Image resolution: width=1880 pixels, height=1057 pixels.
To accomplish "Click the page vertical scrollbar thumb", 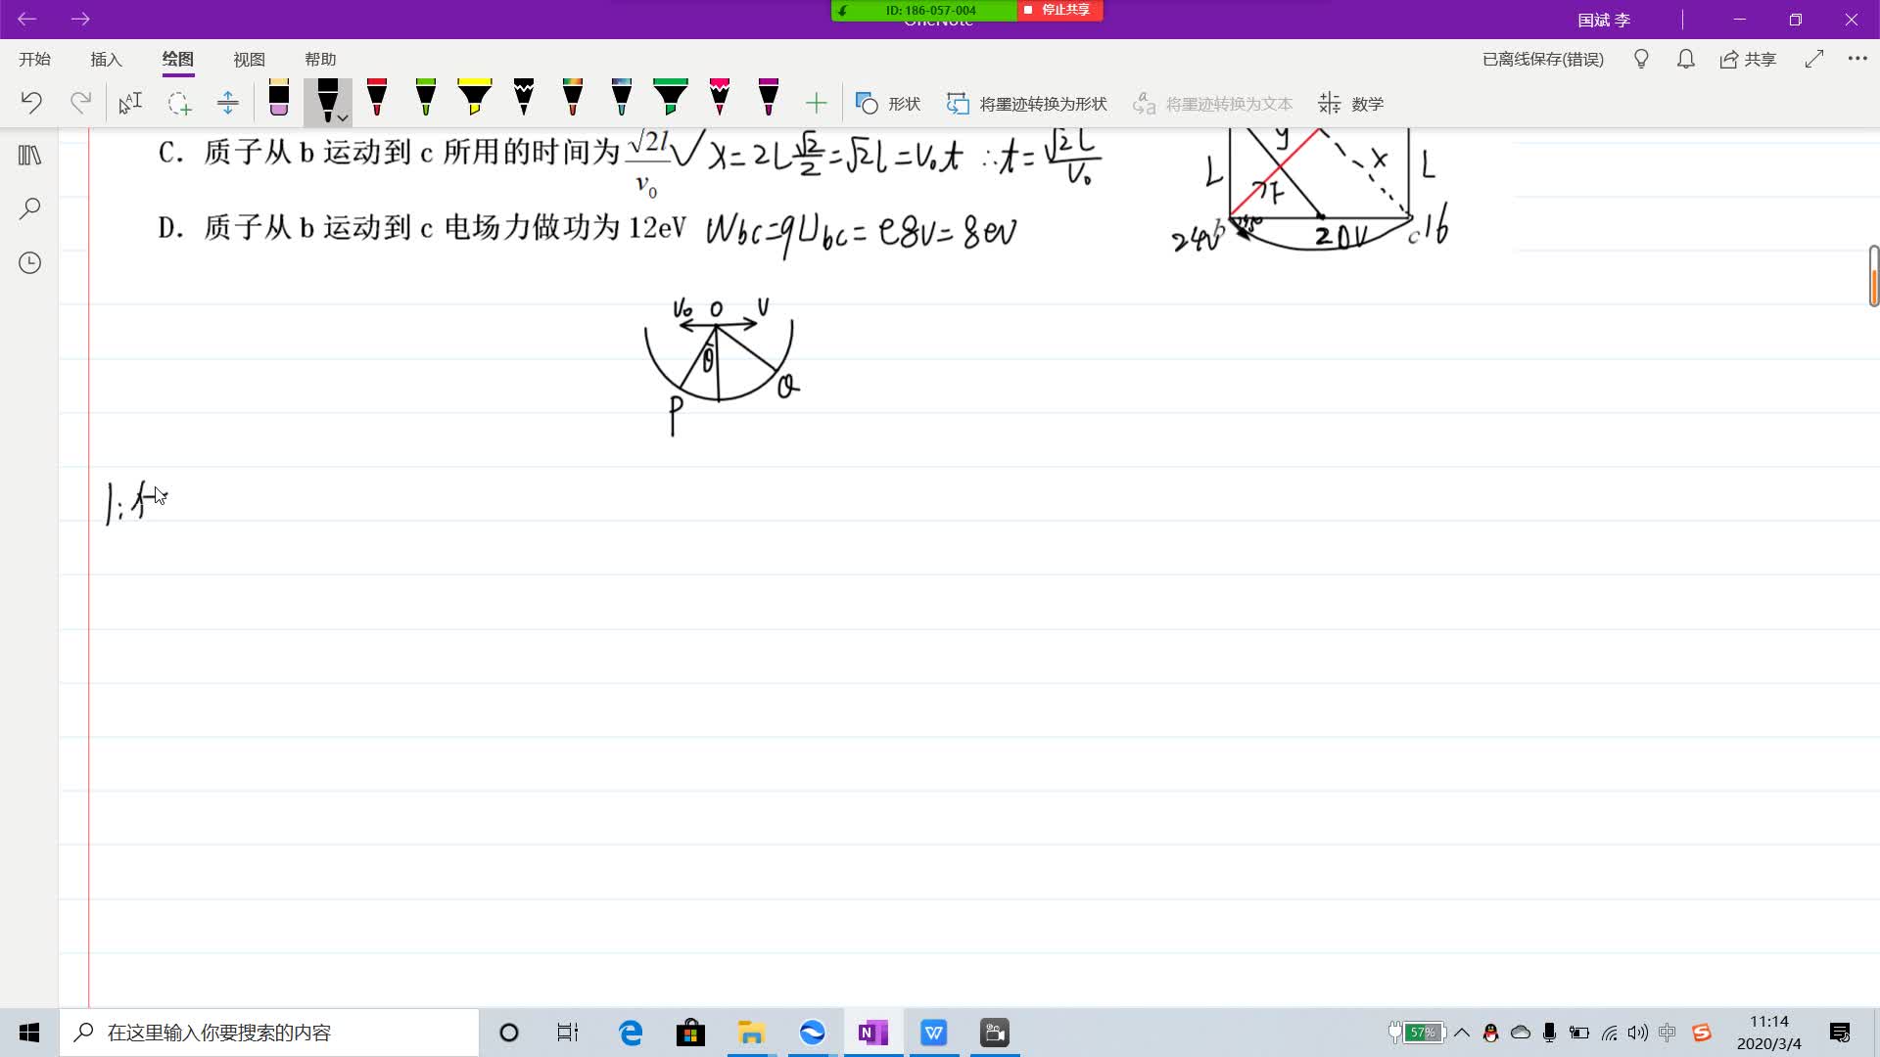I will coord(1873,276).
